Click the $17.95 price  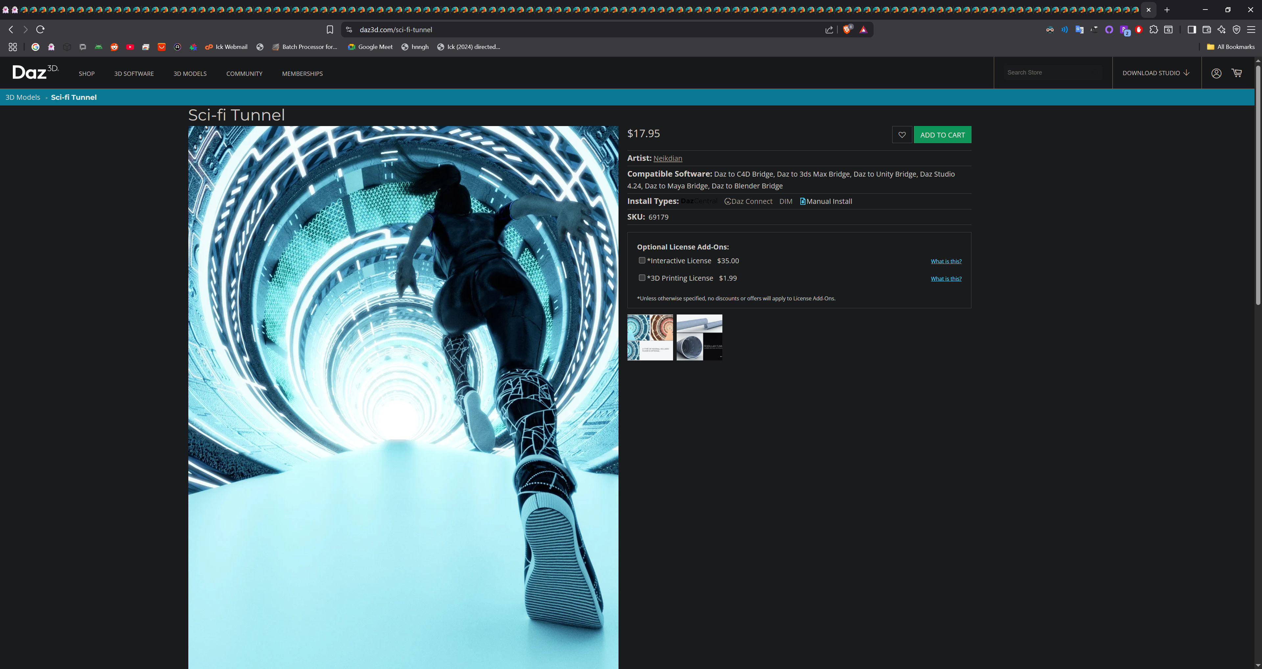pyautogui.click(x=643, y=133)
